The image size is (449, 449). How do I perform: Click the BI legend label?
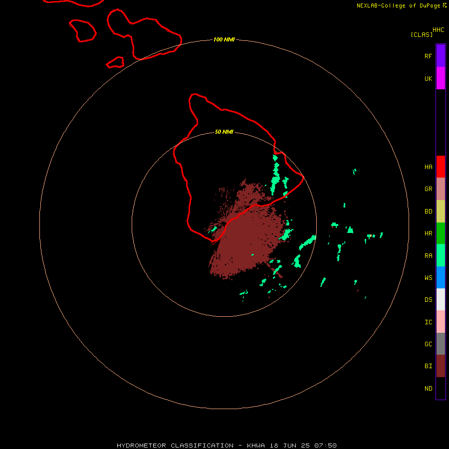tap(428, 366)
